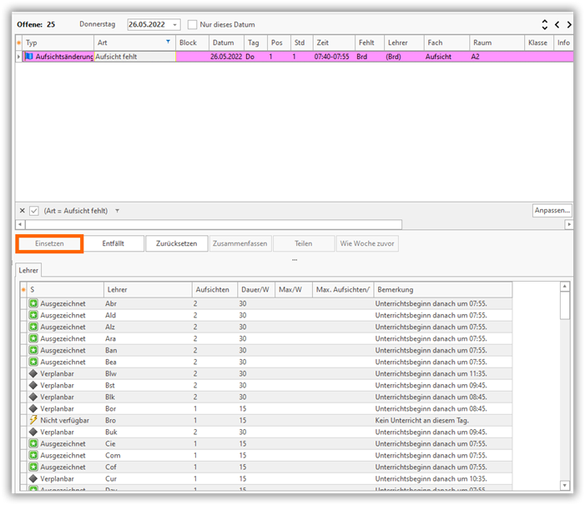This screenshot has height=505, width=585.
Task: Sort by the Aufsichten column header
Action: coord(213,289)
